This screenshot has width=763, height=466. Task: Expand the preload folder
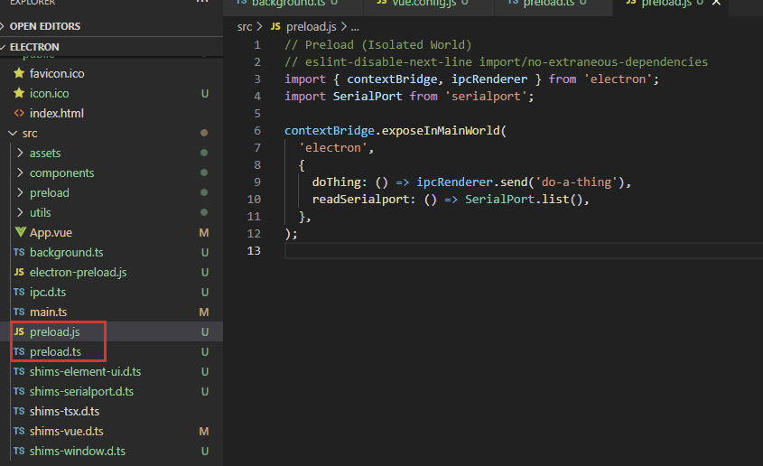pyautogui.click(x=111, y=193)
